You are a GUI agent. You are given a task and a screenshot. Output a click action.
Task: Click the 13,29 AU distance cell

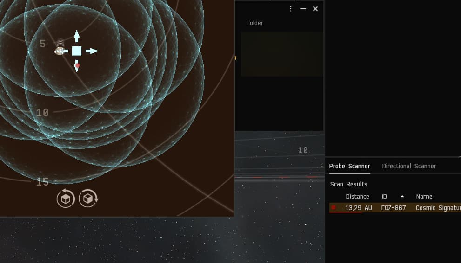point(358,208)
